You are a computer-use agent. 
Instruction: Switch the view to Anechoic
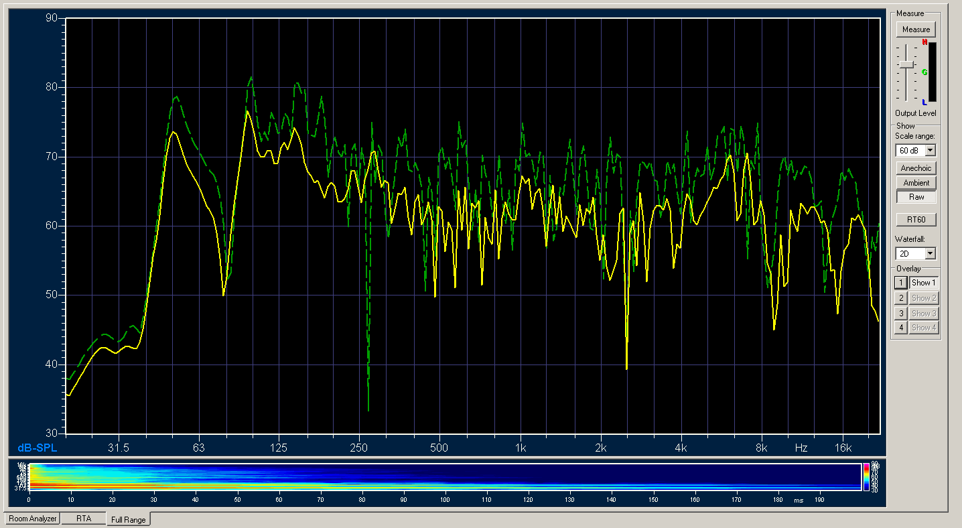pyautogui.click(x=916, y=168)
